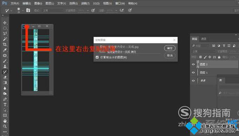Switch to the 通道 channels tab
Image resolution: width=239 pixels, height=136 pixels.
pyautogui.click(x=204, y=39)
